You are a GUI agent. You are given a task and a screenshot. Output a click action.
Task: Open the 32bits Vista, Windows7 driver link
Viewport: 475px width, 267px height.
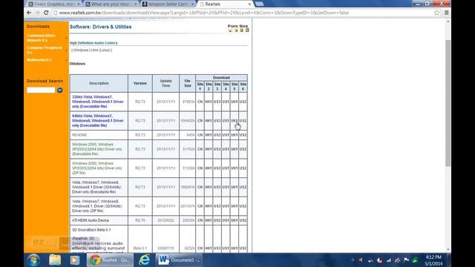[98, 102]
